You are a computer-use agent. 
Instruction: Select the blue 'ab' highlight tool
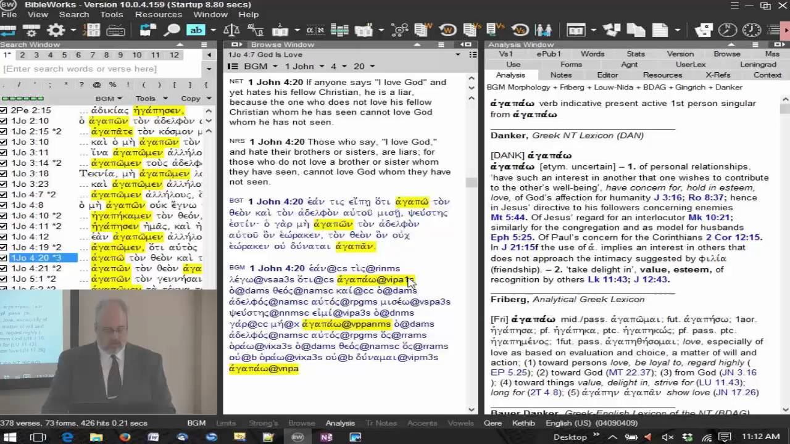[x=196, y=30]
